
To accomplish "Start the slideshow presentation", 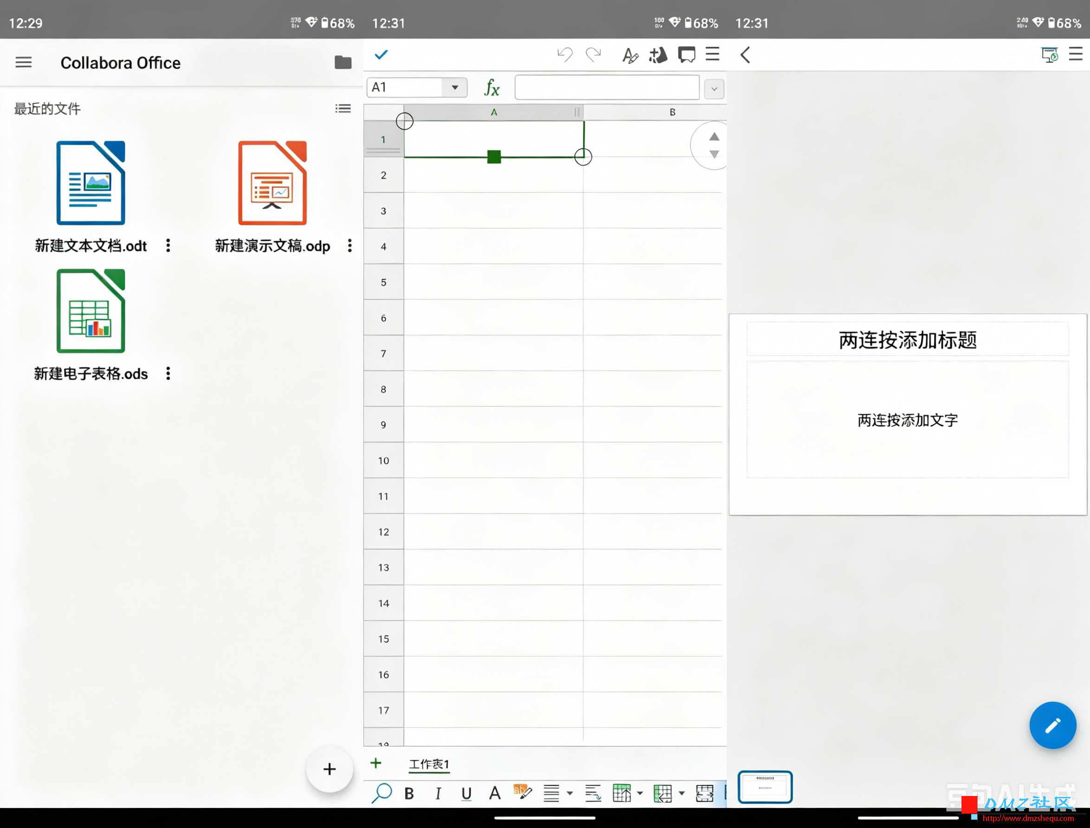I will tap(1049, 54).
